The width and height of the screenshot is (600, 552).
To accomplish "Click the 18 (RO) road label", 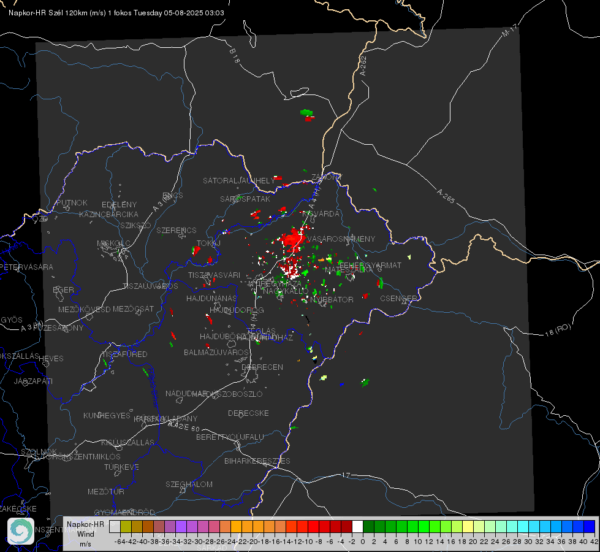I will 558,330.
